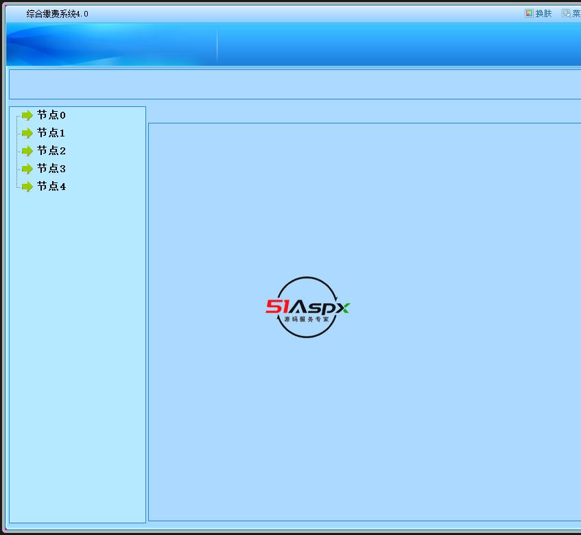
Task: Click the green arrow icon beside 节点3
Action: point(27,169)
